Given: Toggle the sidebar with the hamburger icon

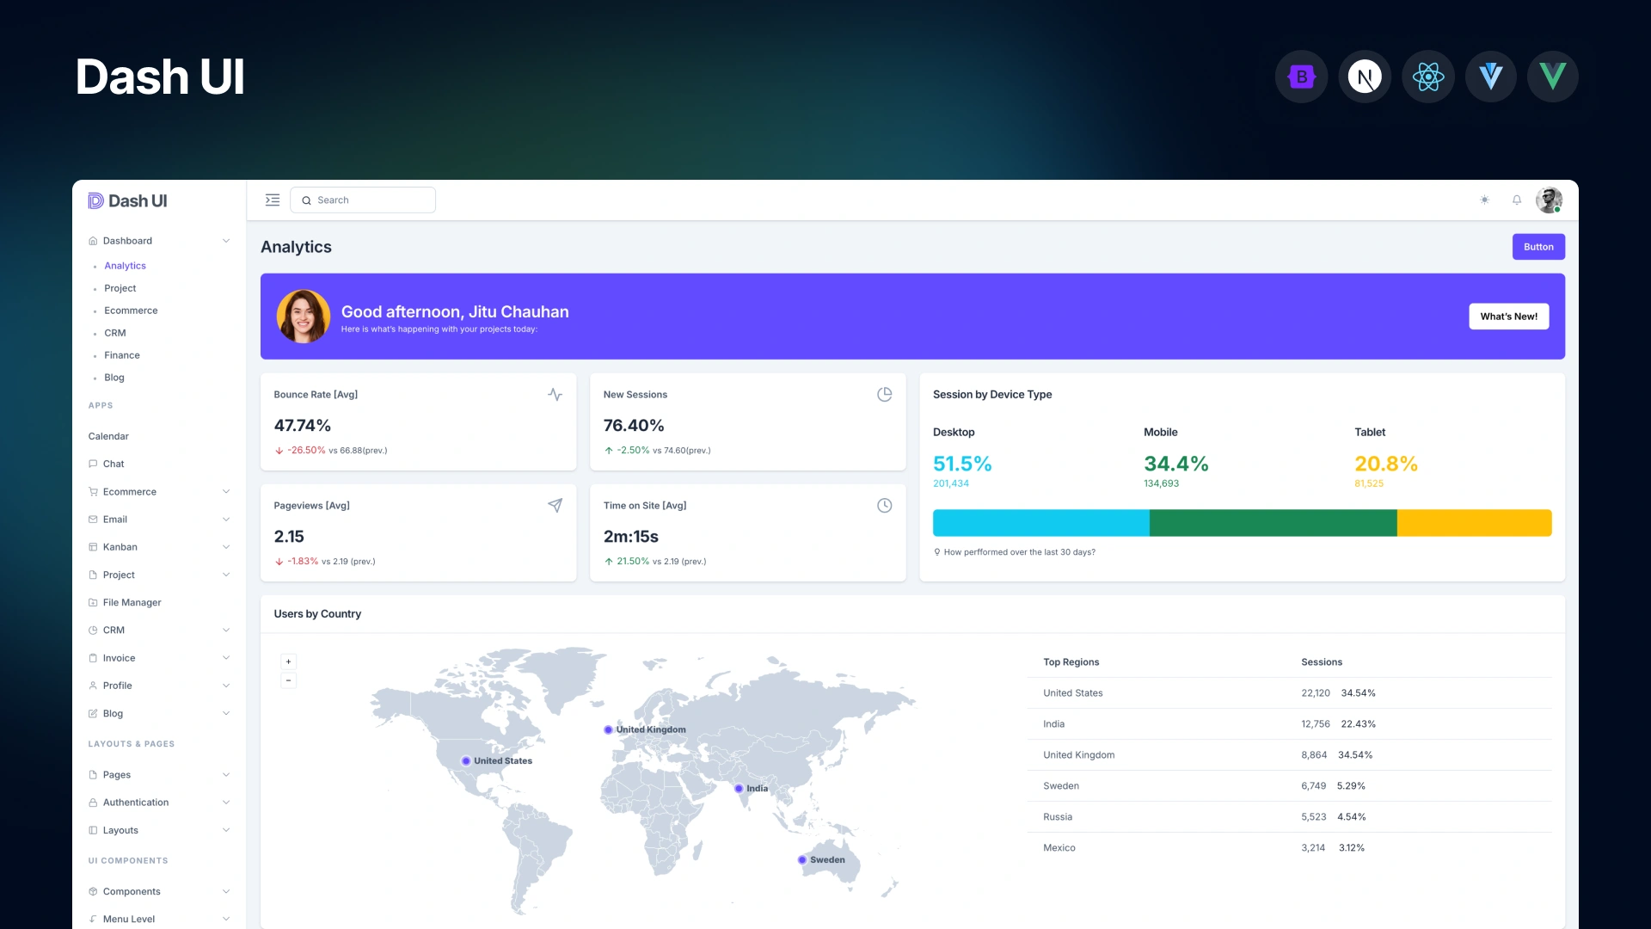Looking at the screenshot, I should coord(273,200).
